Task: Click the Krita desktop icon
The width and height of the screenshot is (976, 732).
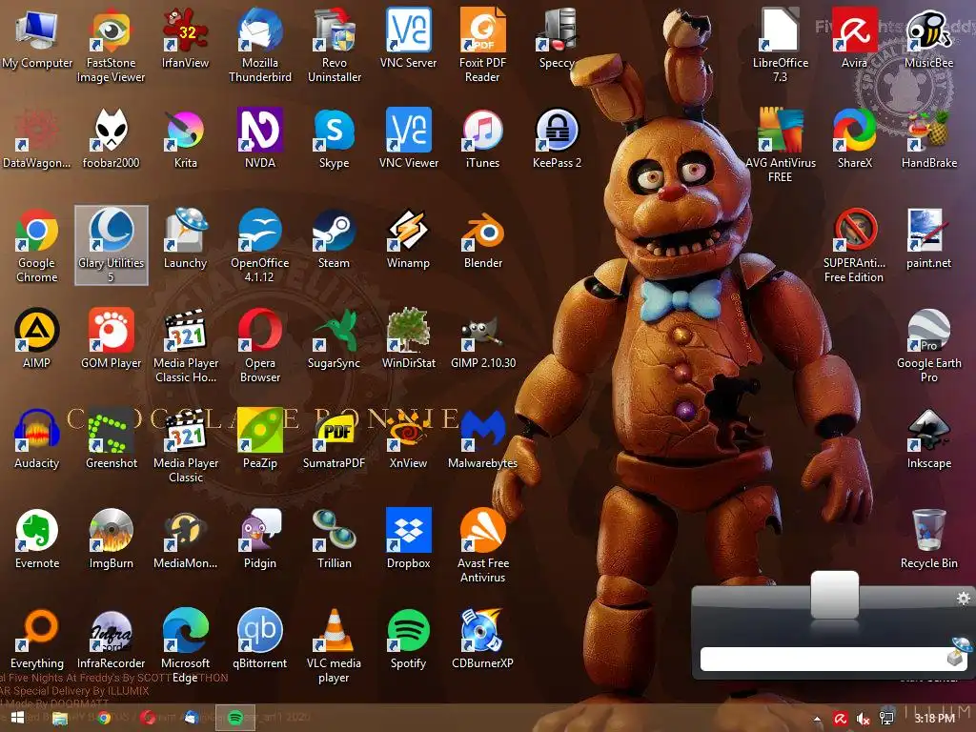Action: 186,139
